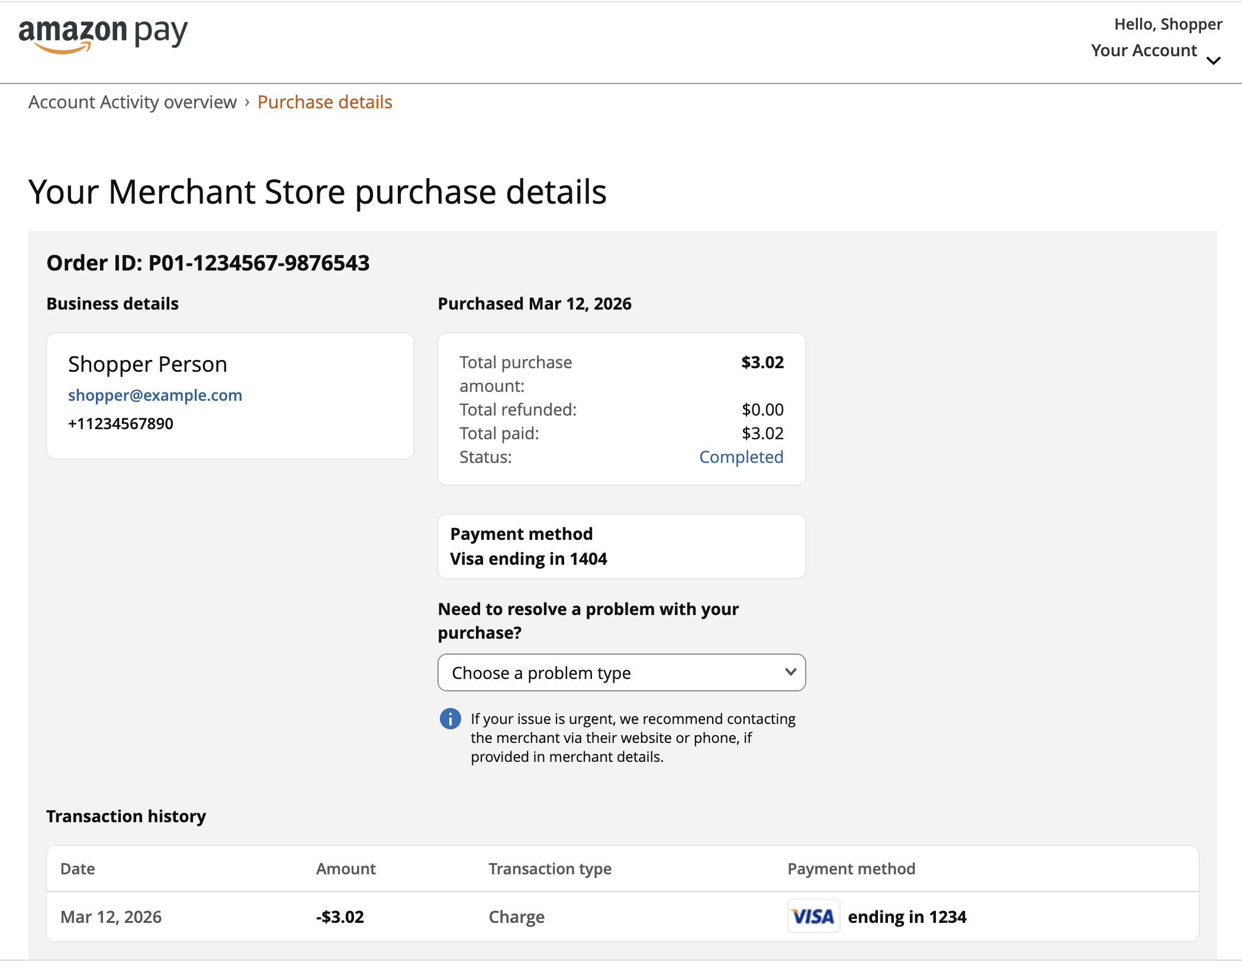Click the Amount column header
The height and width of the screenshot is (972, 1242).
pyautogui.click(x=346, y=868)
